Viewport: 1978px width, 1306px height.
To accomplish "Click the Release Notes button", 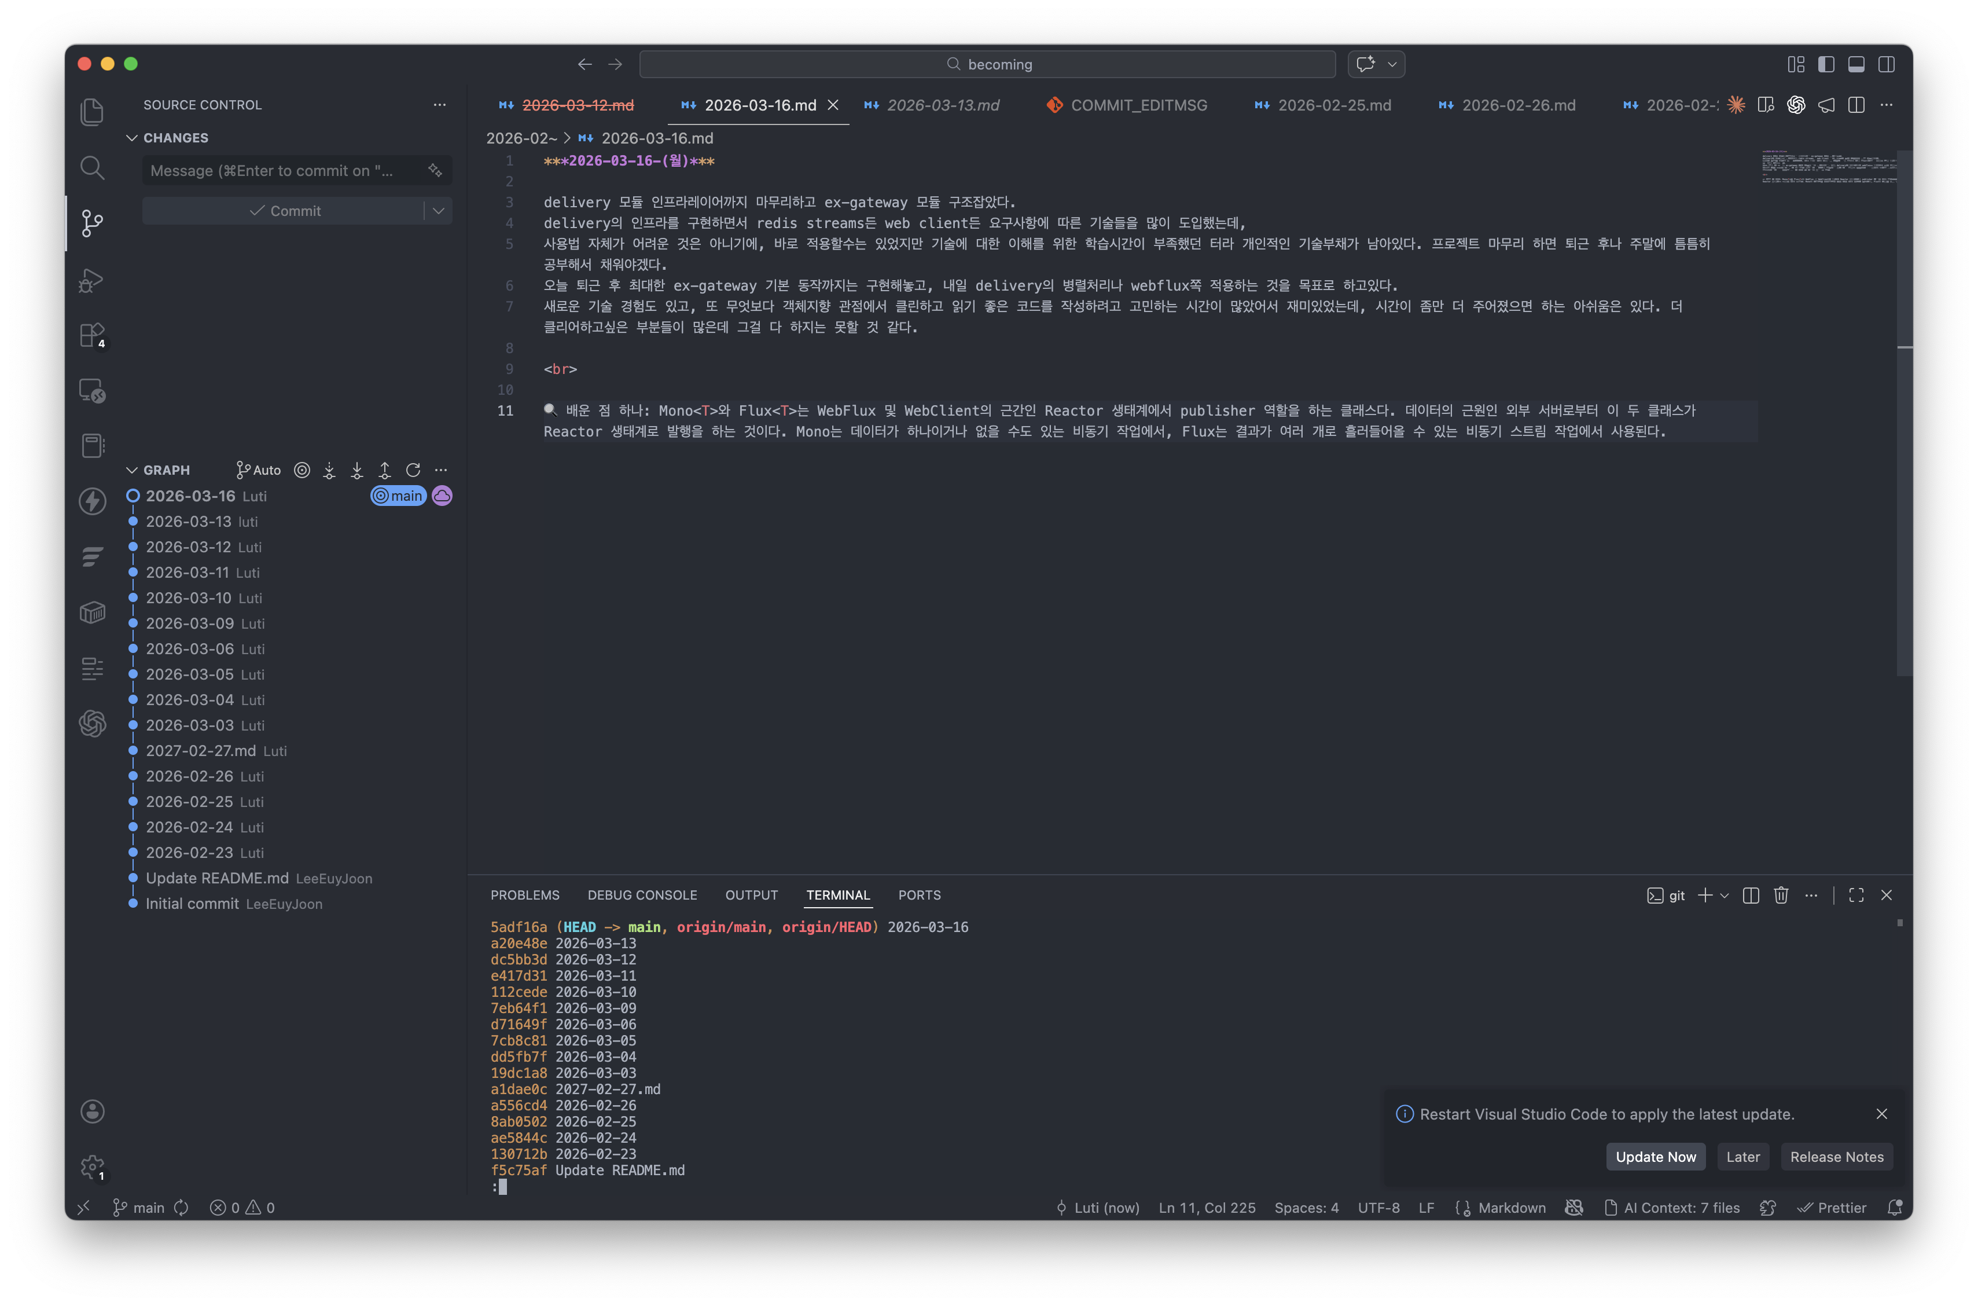I will tap(1836, 1156).
